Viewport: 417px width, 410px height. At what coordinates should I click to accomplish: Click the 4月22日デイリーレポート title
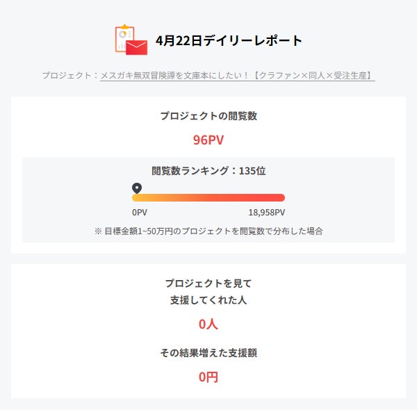pos(229,40)
